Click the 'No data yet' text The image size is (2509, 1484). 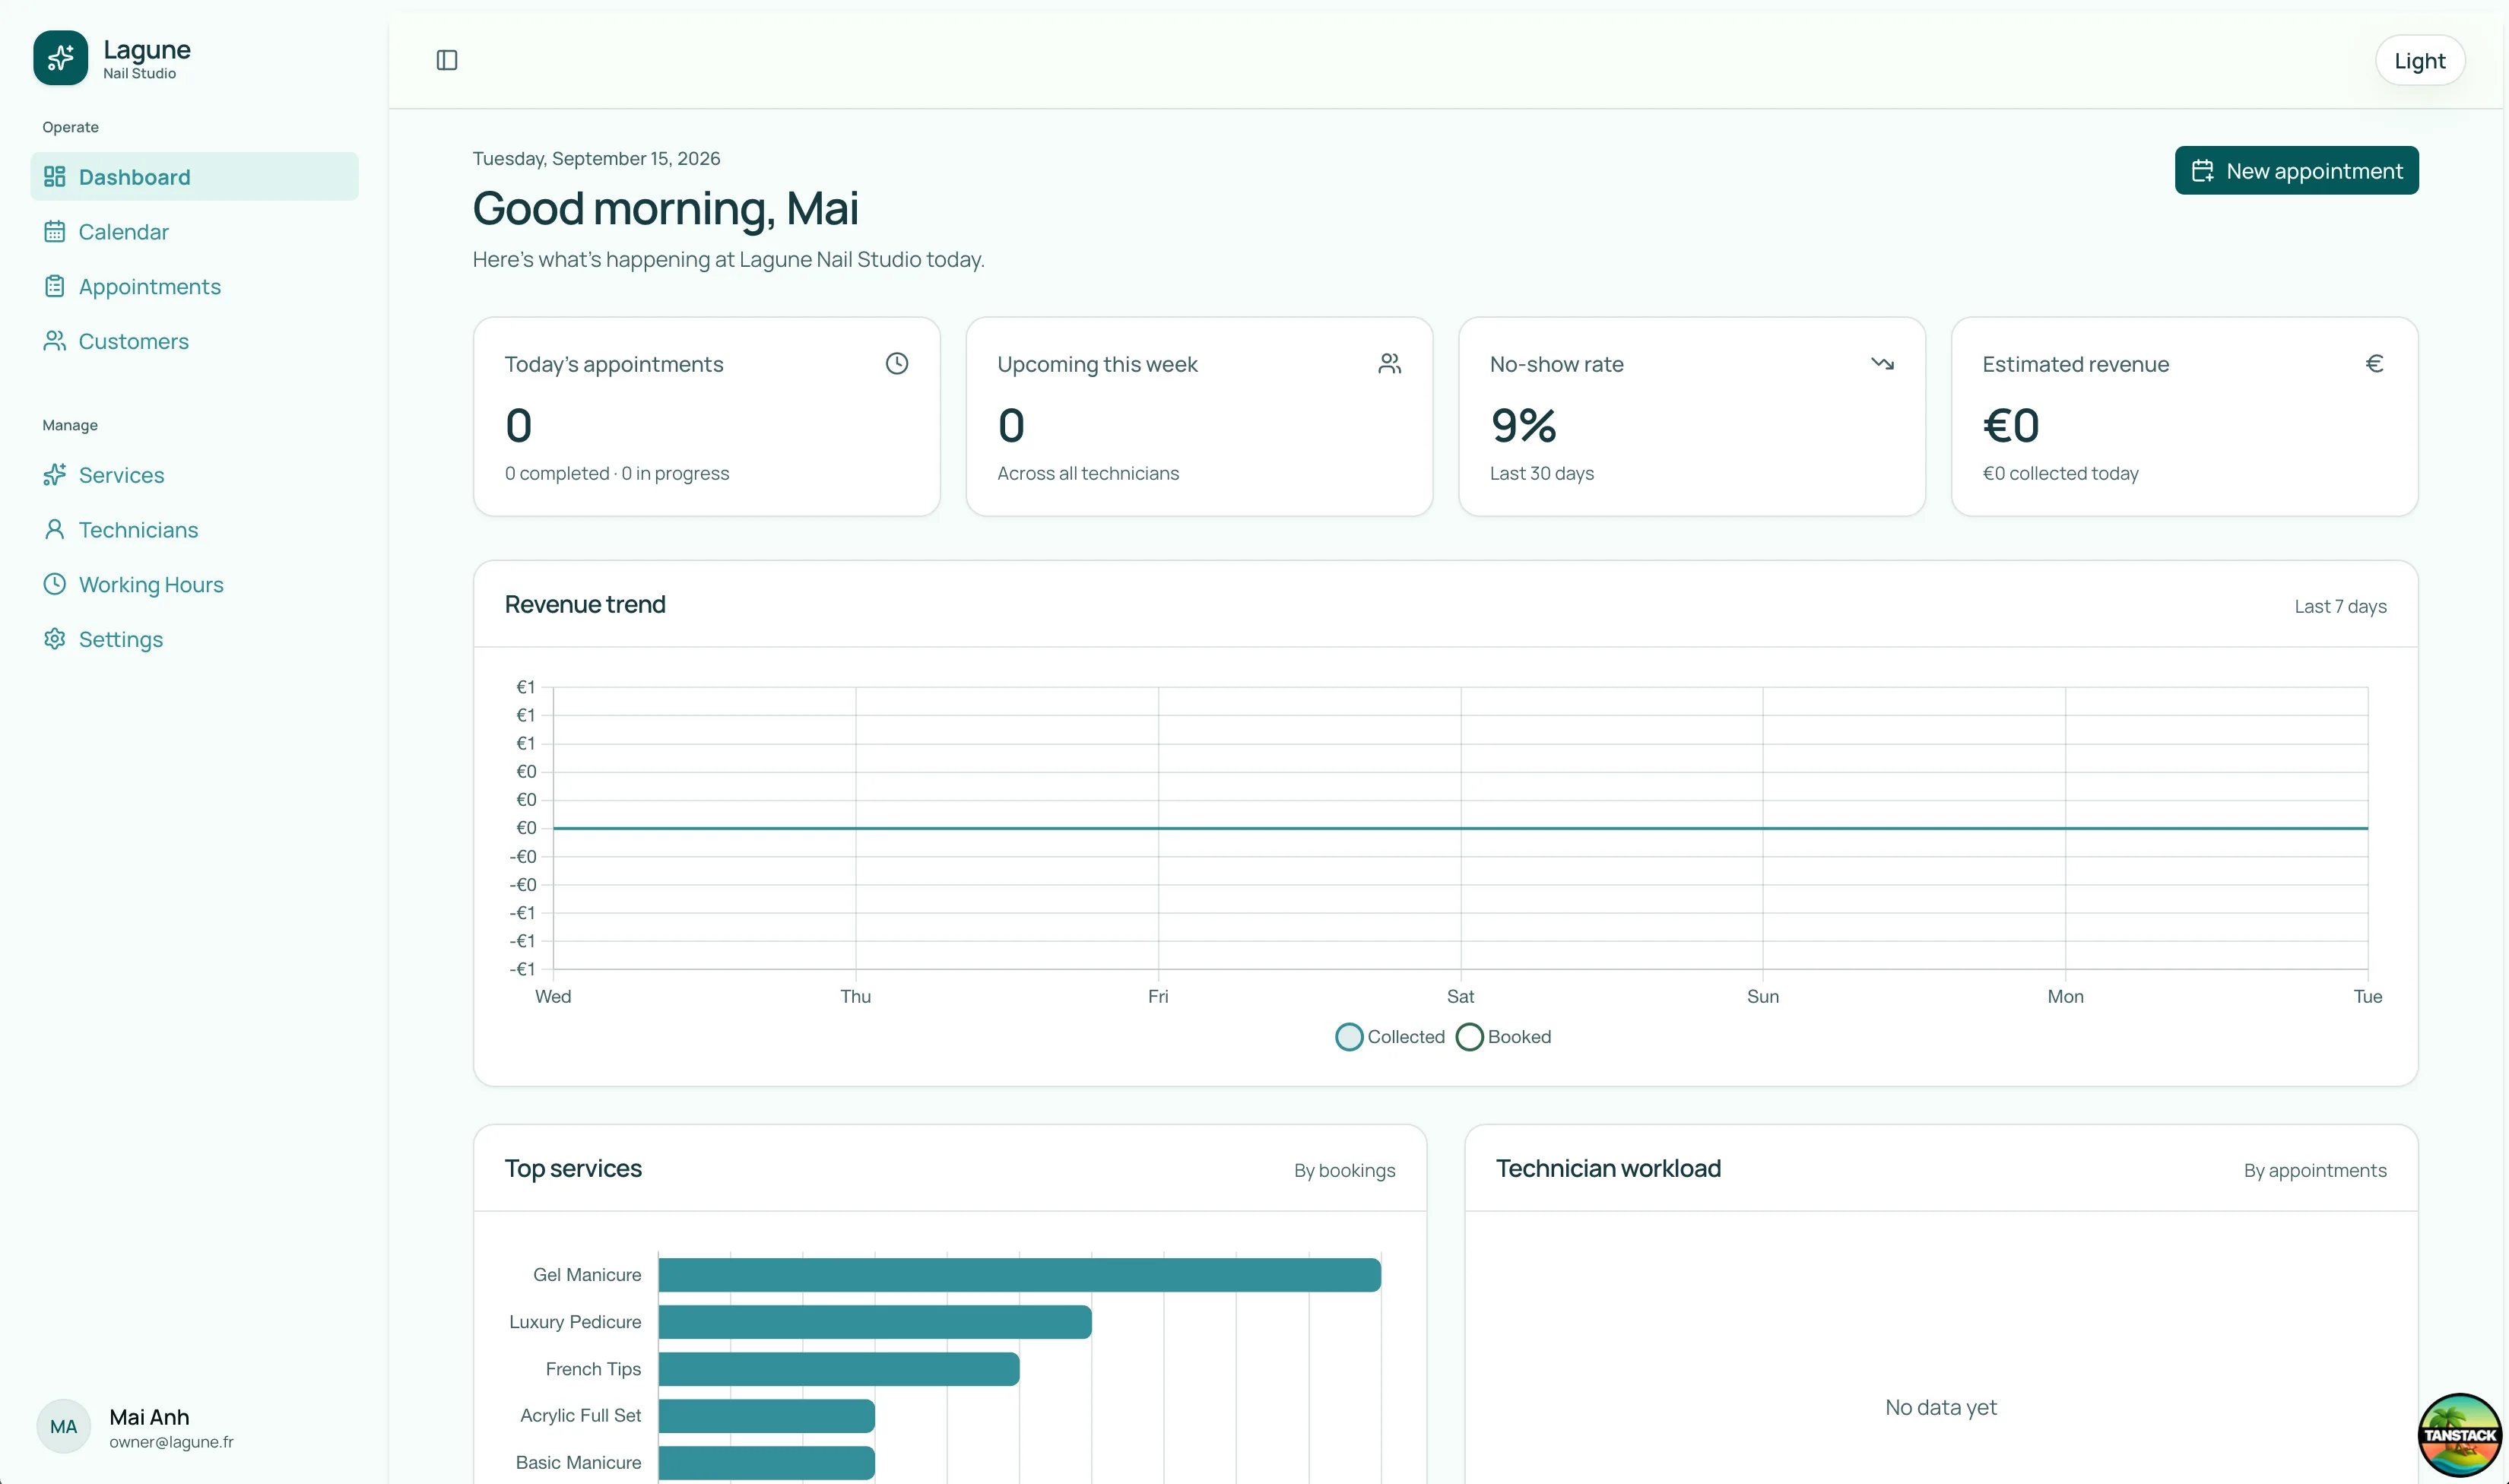(x=1940, y=1408)
